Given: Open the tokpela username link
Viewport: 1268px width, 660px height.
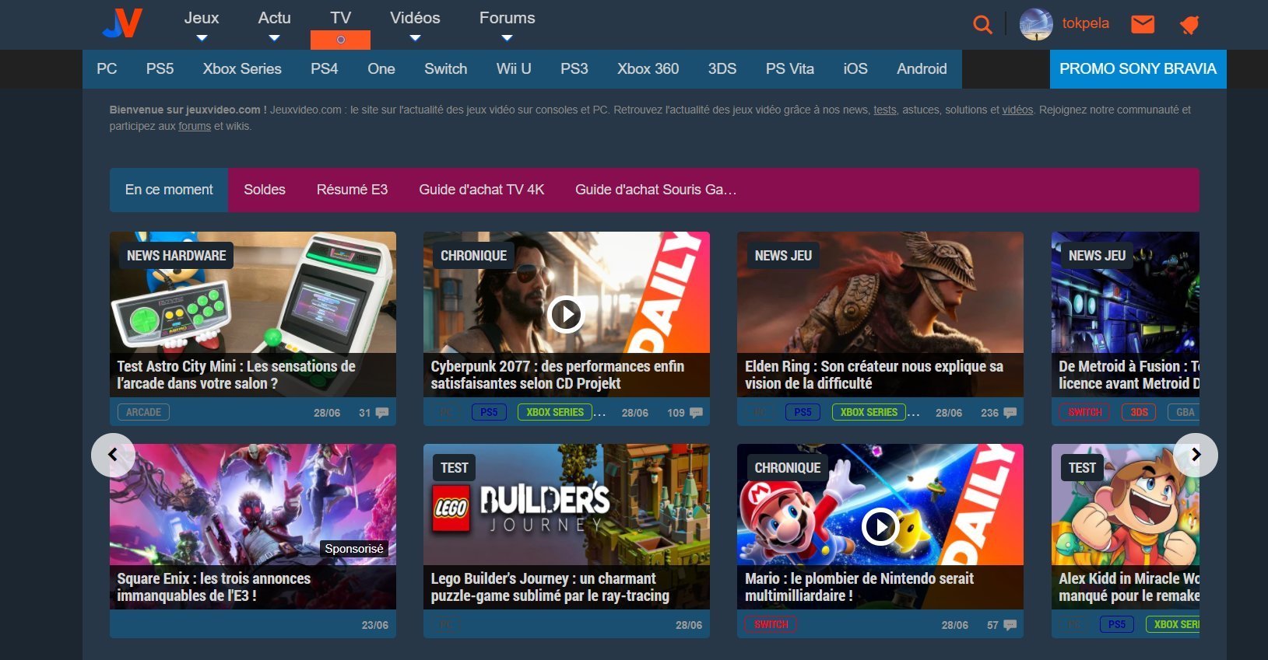Looking at the screenshot, I should [1085, 23].
